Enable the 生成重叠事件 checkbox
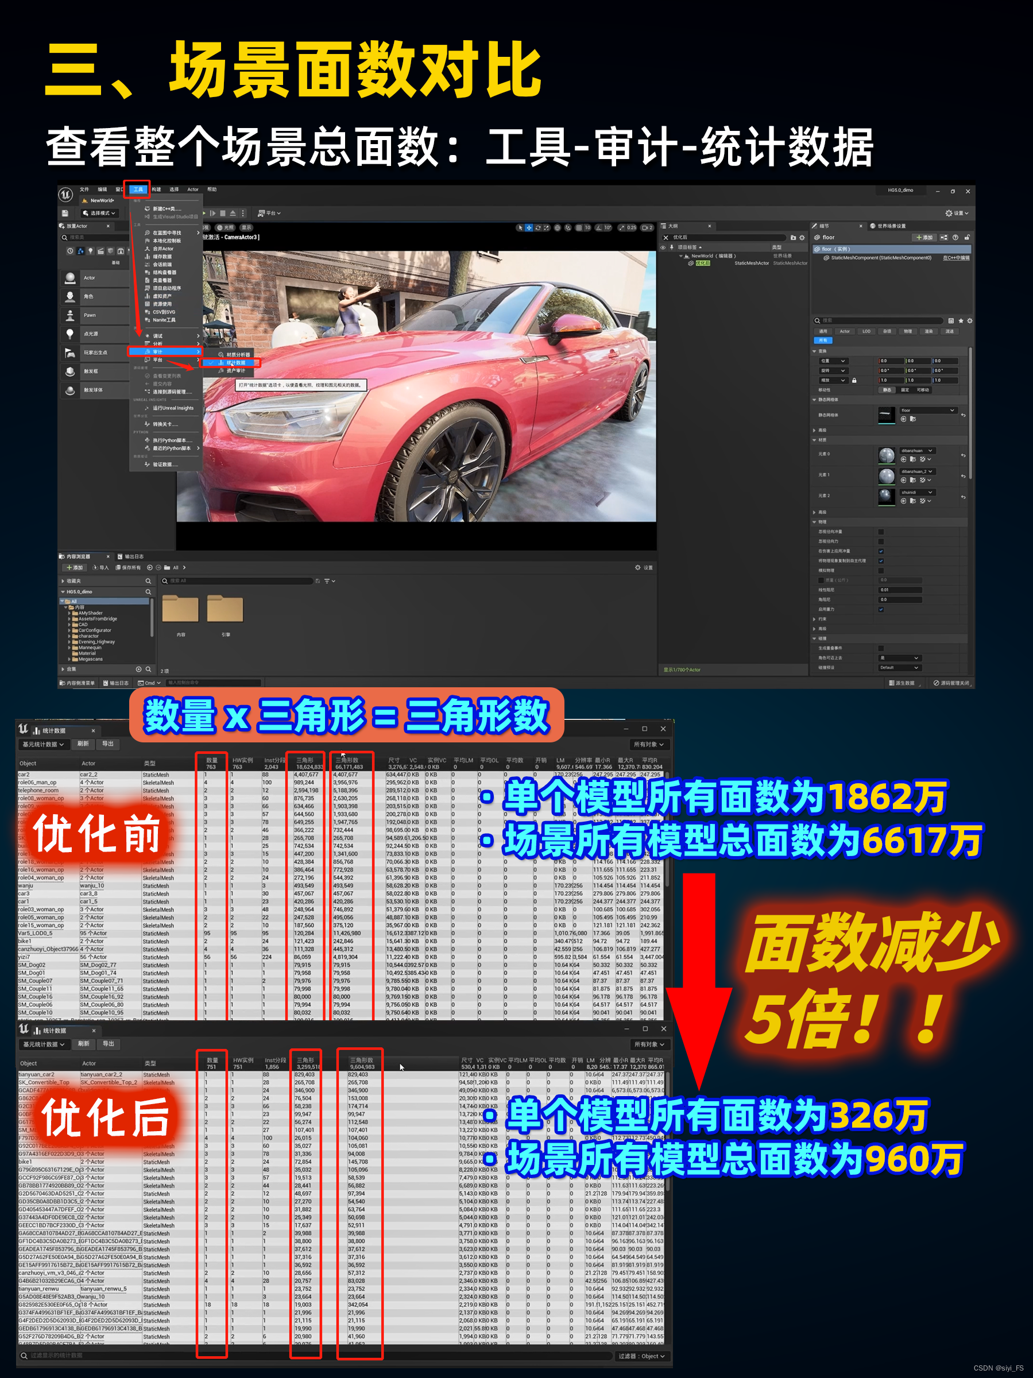This screenshot has width=1033, height=1378. (881, 648)
